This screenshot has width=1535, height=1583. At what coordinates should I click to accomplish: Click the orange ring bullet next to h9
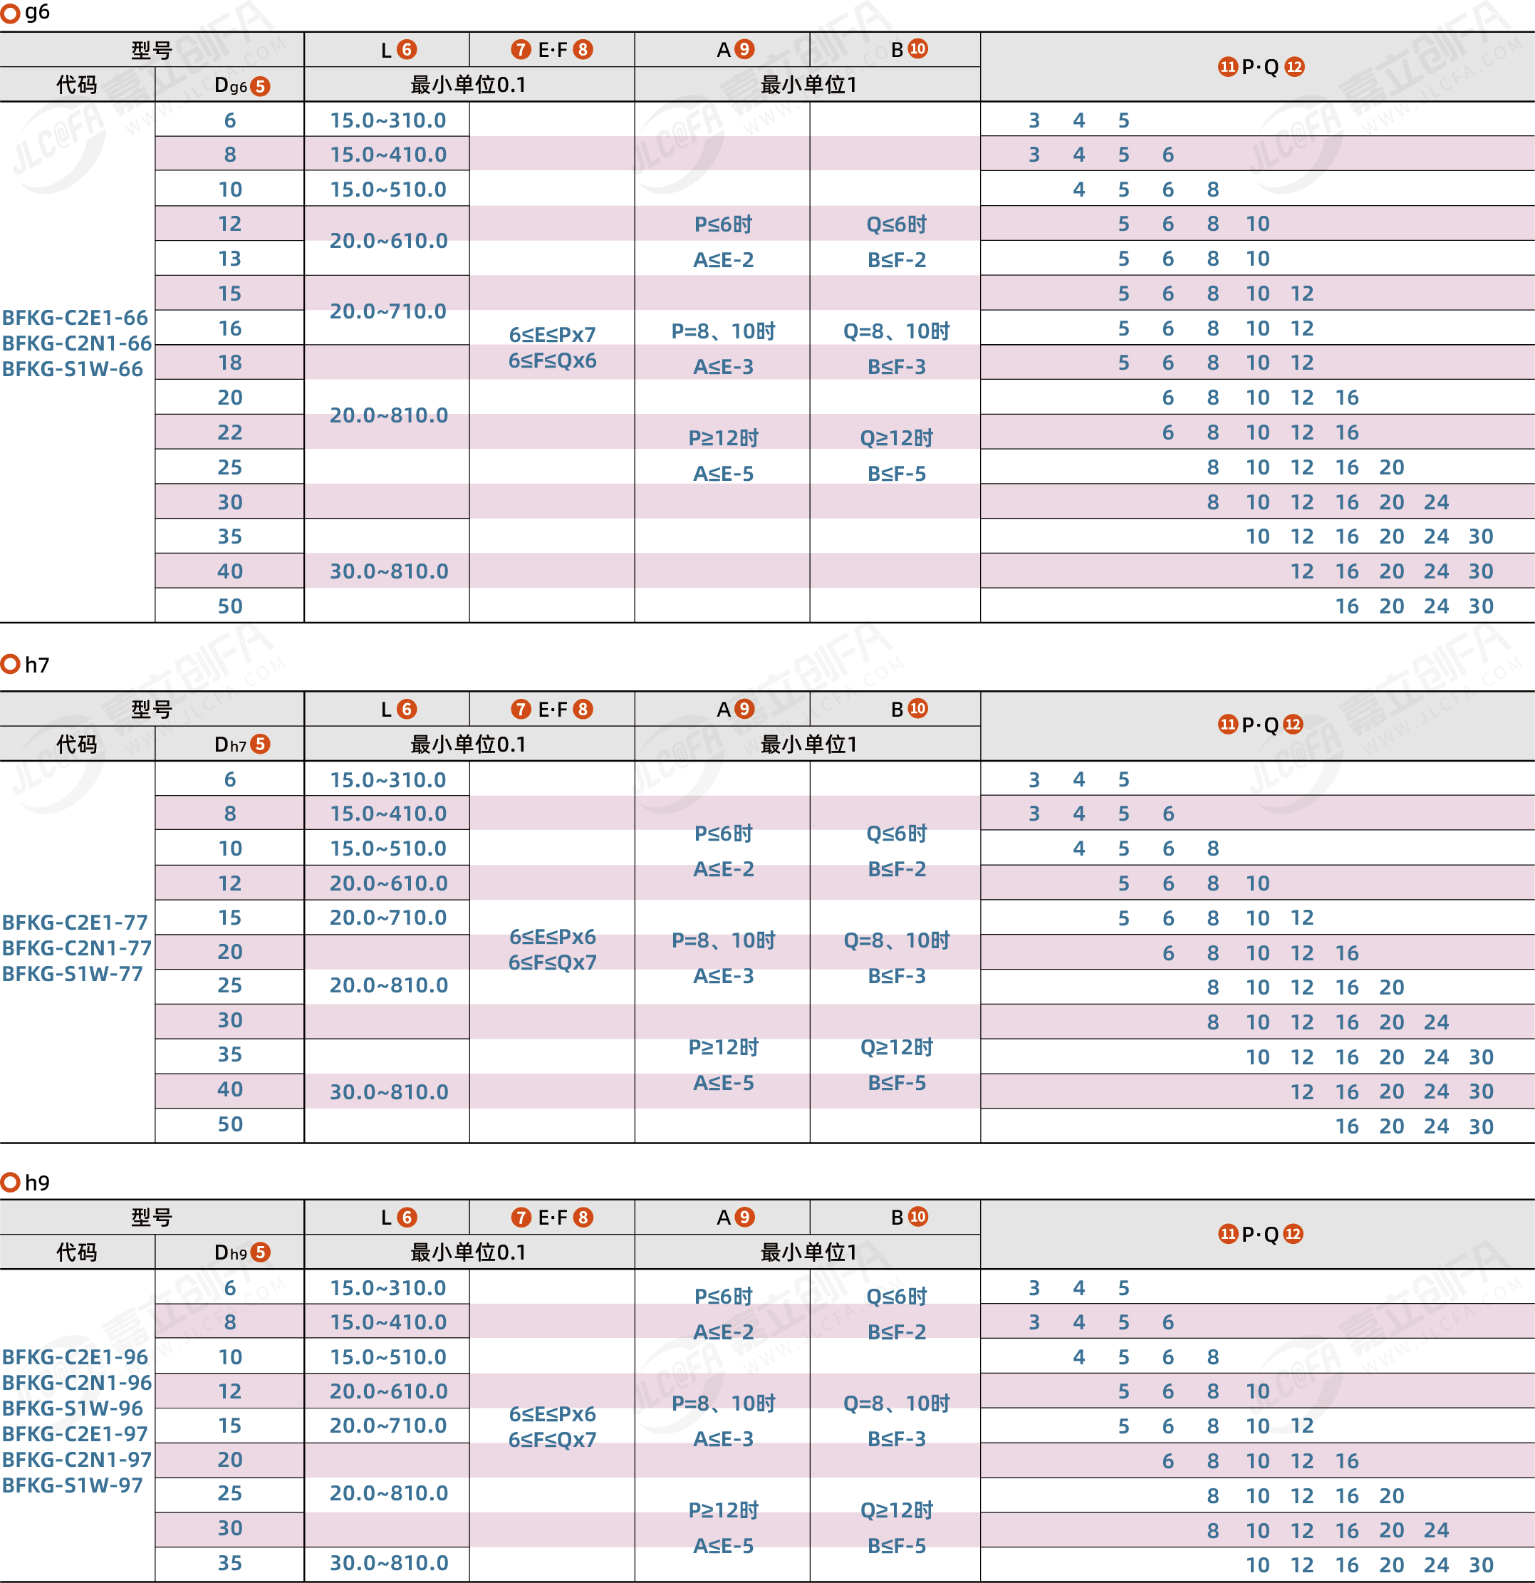pyautogui.click(x=11, y=1183)
